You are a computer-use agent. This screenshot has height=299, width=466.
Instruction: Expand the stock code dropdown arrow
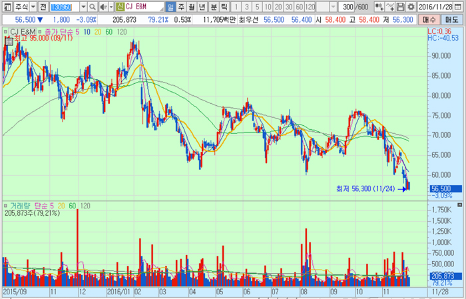tap(83, 7)
